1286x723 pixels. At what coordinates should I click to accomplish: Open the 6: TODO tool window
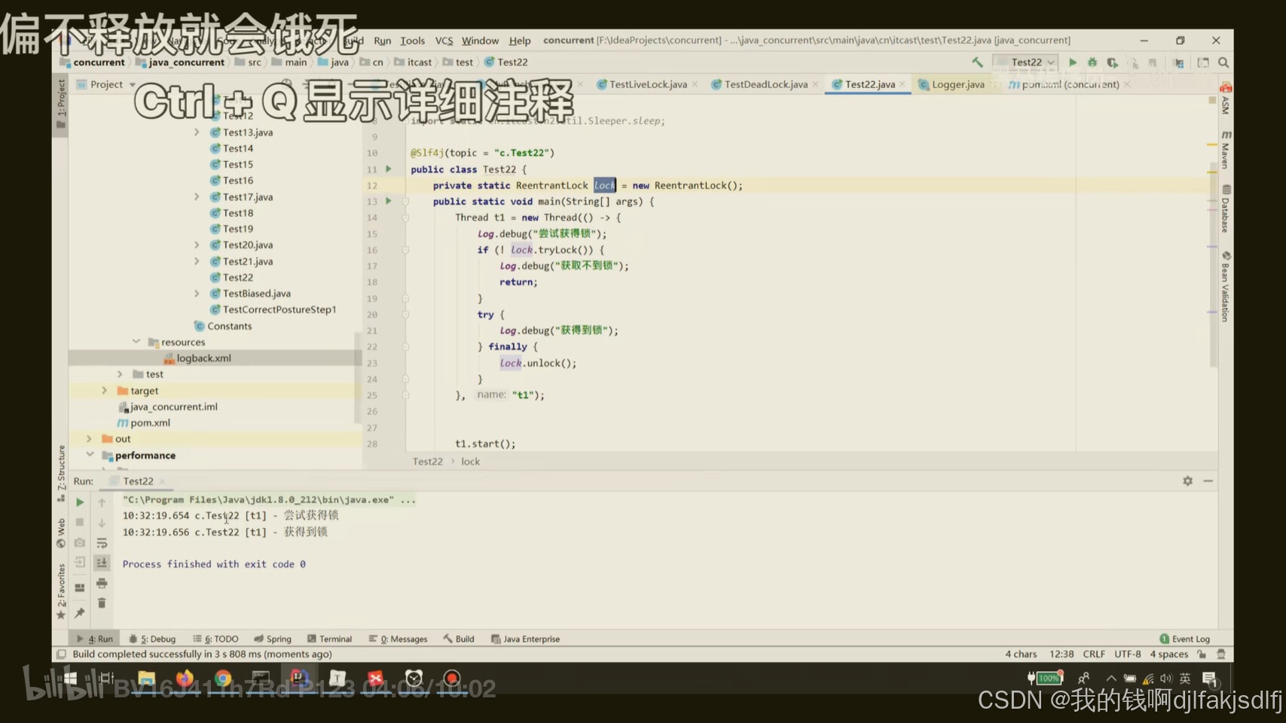click(215, 639)
